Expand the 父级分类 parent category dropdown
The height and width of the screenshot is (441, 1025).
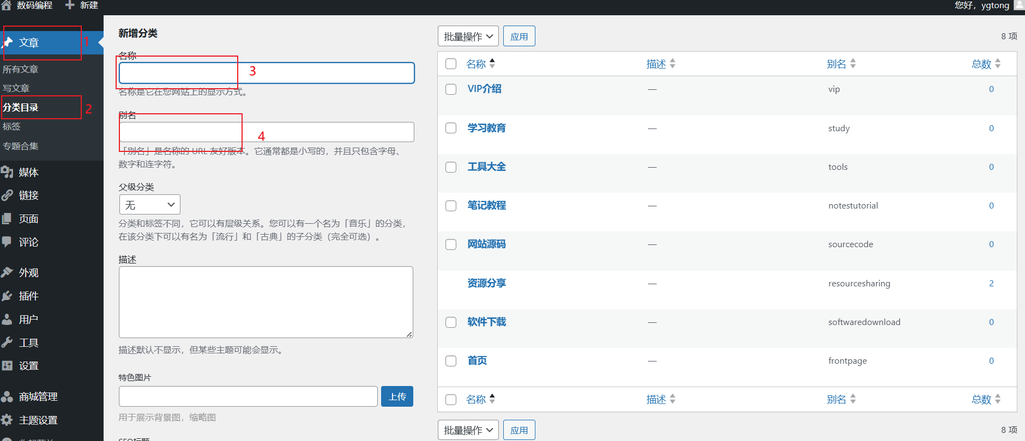click(x=149, y=205)
